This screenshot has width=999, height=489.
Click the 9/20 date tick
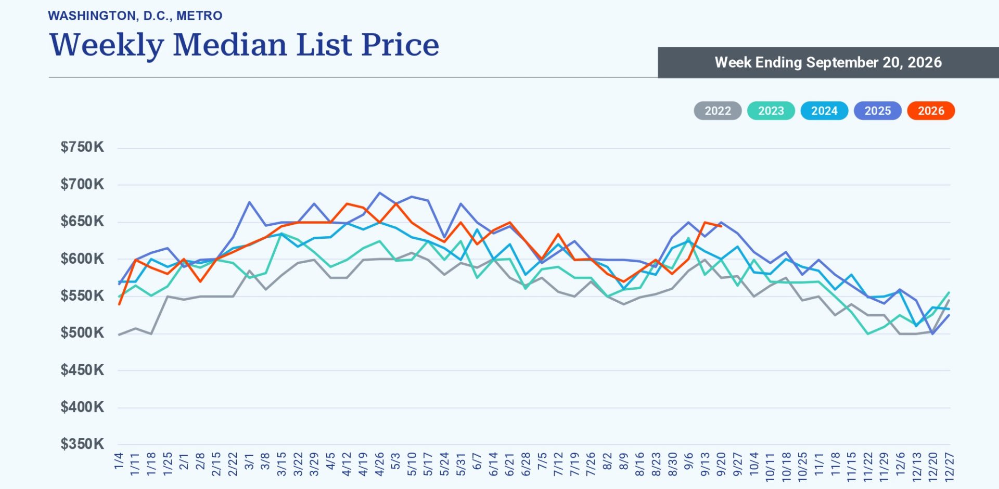[x=721, y=464]
